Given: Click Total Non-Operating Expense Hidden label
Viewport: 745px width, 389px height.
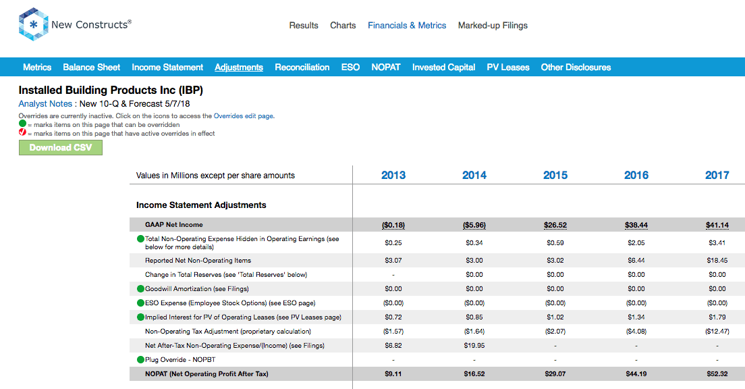Looking at the screenshot, I should 242,242.
